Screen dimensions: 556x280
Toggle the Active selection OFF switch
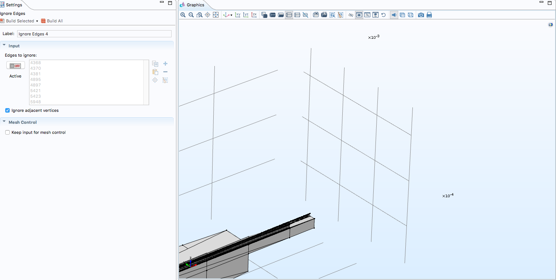tap(15, 66)
